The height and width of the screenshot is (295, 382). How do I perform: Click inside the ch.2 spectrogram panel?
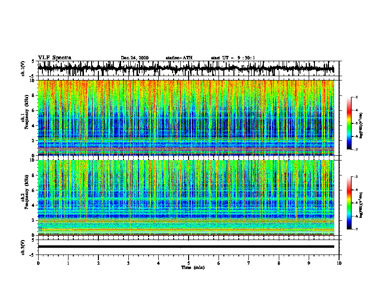186,198
